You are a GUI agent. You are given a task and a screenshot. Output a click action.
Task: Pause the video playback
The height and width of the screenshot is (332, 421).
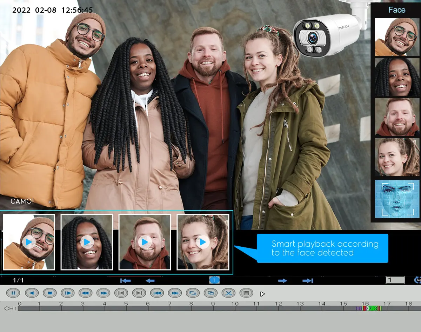coord(13,293)
